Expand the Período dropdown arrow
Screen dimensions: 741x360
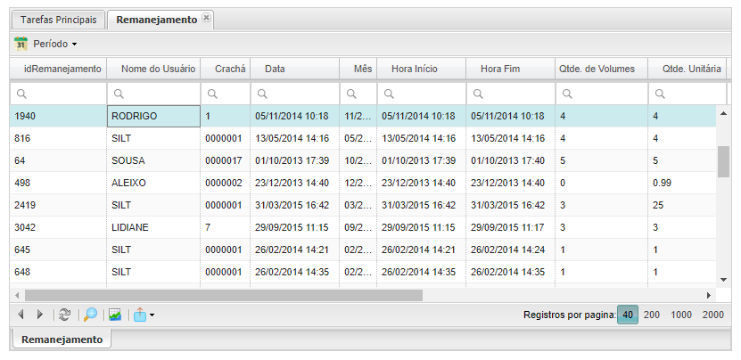click(x=74, y=45)
